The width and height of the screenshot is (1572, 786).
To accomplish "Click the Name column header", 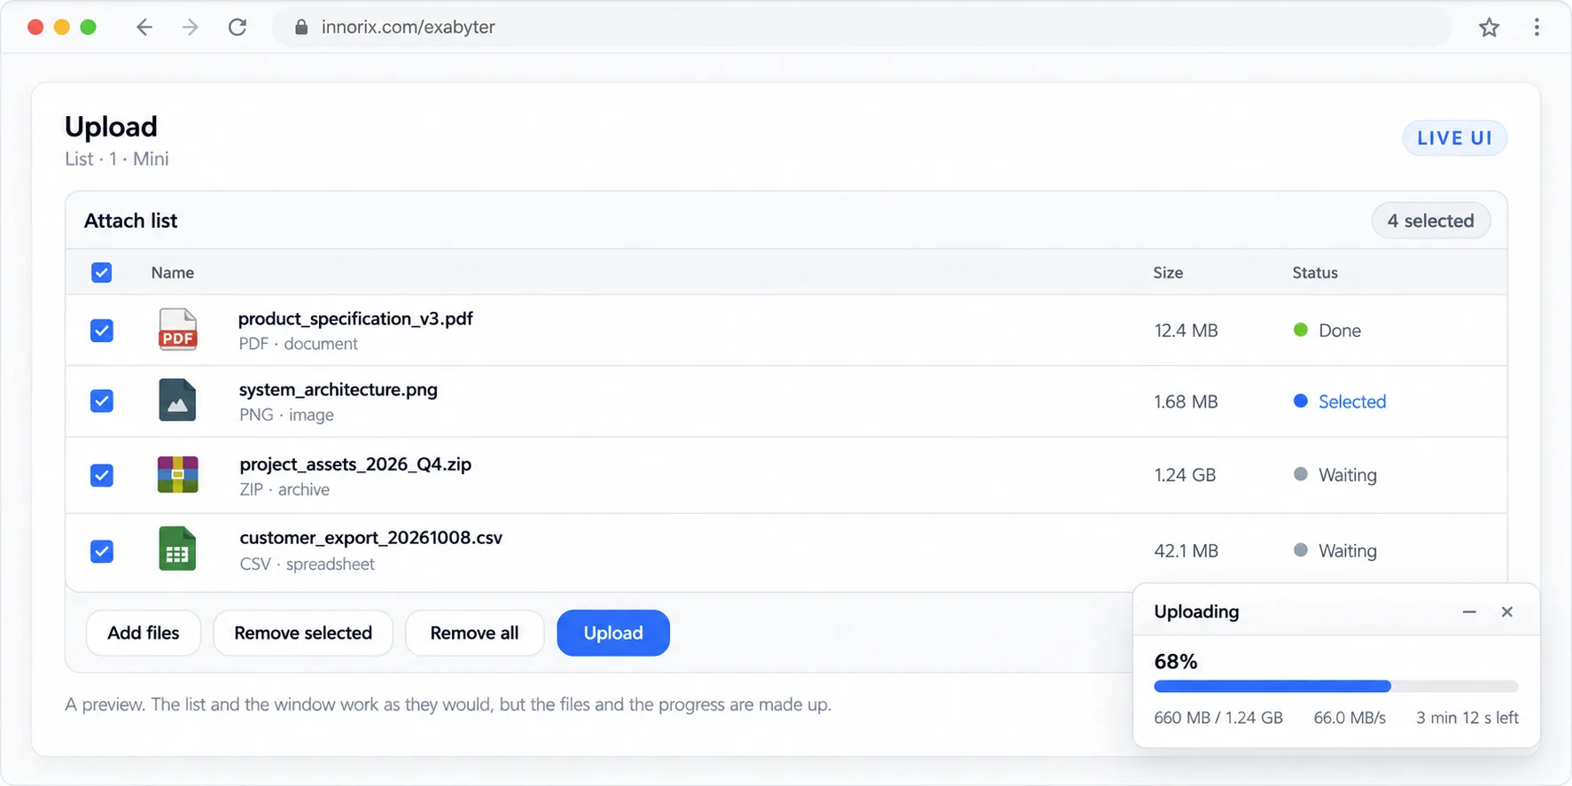I will (x=173, y=272).
